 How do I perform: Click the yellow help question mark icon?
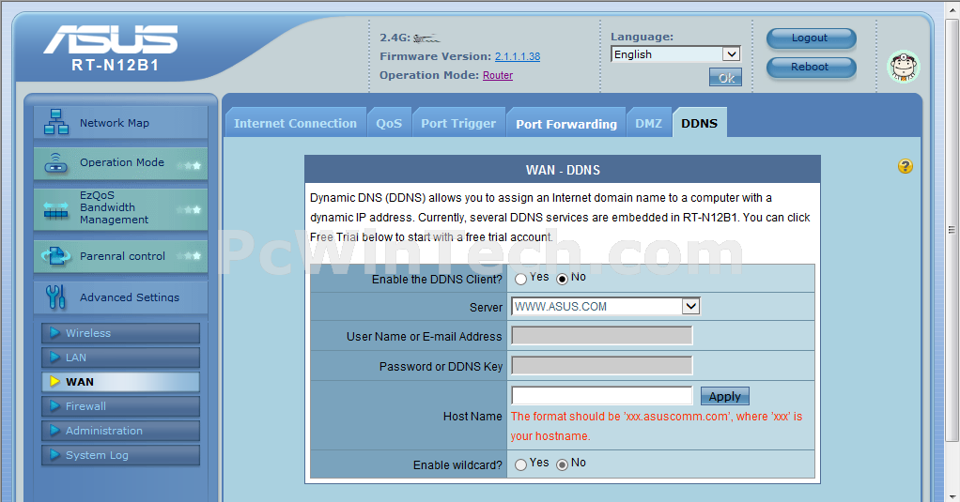(x=905, y=166)
